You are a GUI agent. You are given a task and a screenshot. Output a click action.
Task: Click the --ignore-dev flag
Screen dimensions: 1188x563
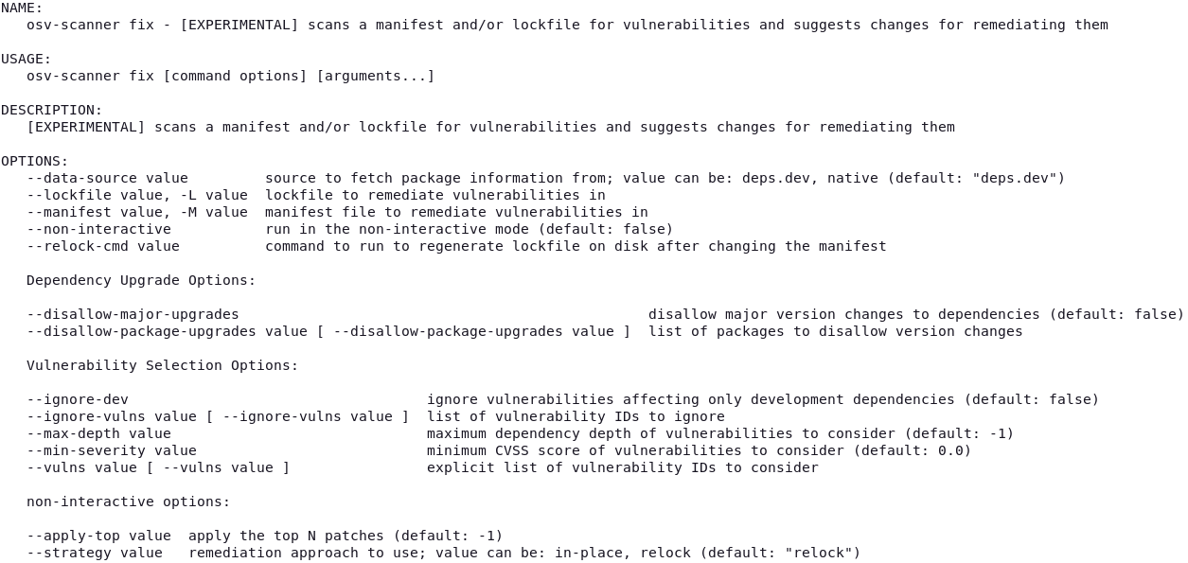click(x=78, y=399)
